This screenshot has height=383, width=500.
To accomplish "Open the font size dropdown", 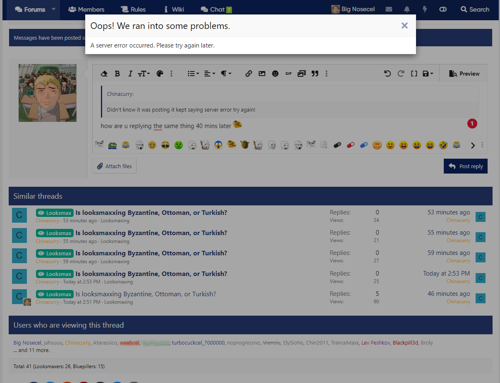I will pos(144,74).
